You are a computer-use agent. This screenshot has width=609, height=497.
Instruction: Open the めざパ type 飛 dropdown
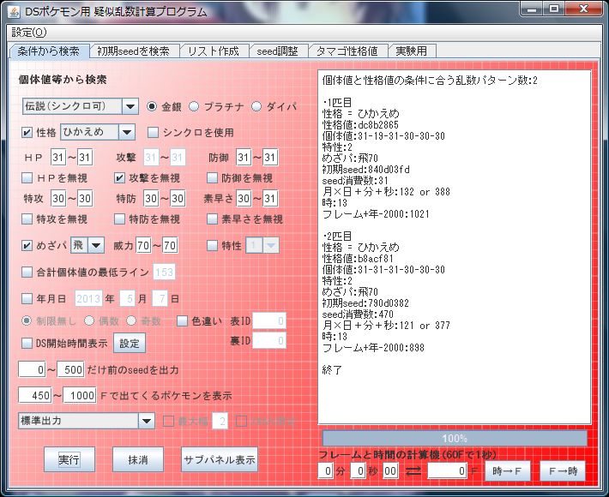coord(87,245)
